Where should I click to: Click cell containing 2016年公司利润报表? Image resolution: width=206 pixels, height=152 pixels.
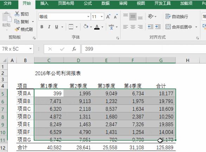tap(58, 73)
